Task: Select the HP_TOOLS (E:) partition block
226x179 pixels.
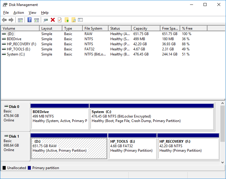Action: tap(132, 148)
